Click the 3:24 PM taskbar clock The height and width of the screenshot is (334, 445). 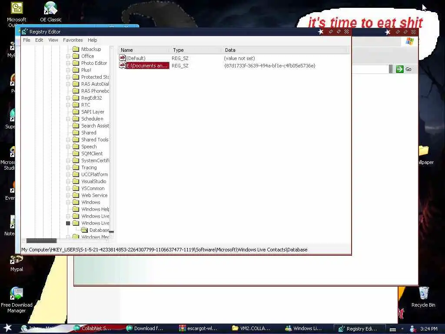click(428, 329)
